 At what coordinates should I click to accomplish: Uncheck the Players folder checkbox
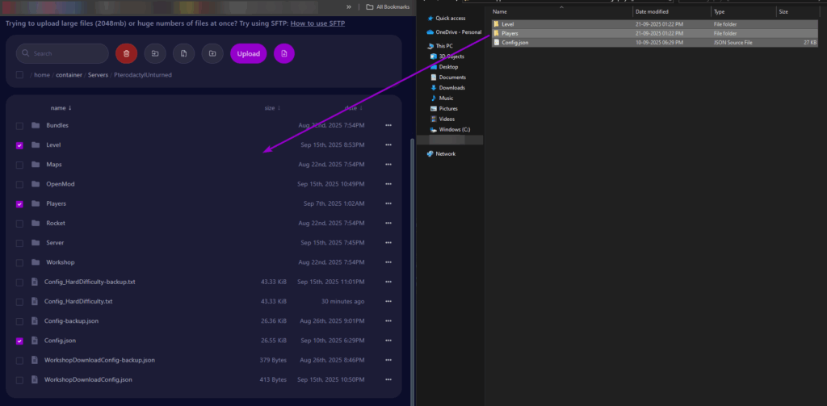pyautogui.click(x=19, y=204)
